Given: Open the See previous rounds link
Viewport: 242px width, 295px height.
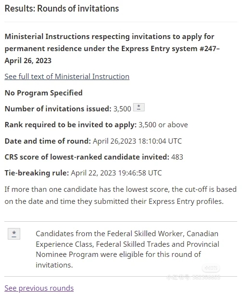Looking at the screenshot, I should click(x=39, y=288).
